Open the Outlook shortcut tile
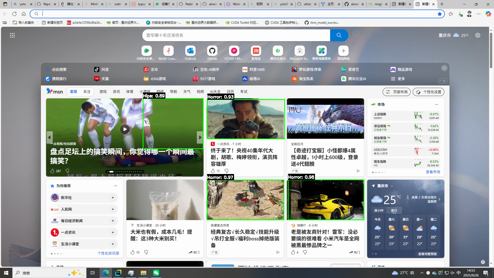 (190, 51)
